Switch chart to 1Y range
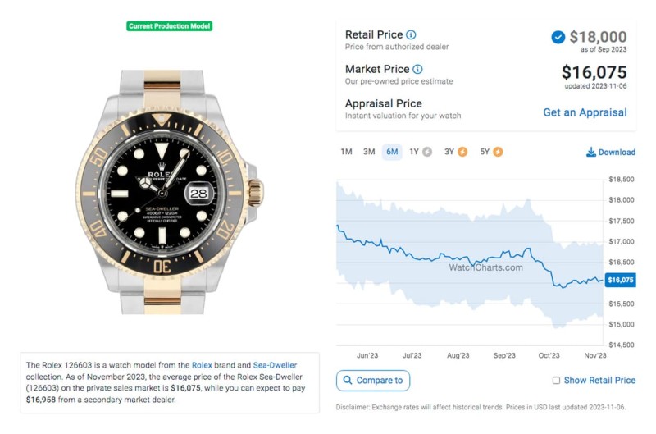This screenshot has height=434, width=656. [x=414, y=152]
